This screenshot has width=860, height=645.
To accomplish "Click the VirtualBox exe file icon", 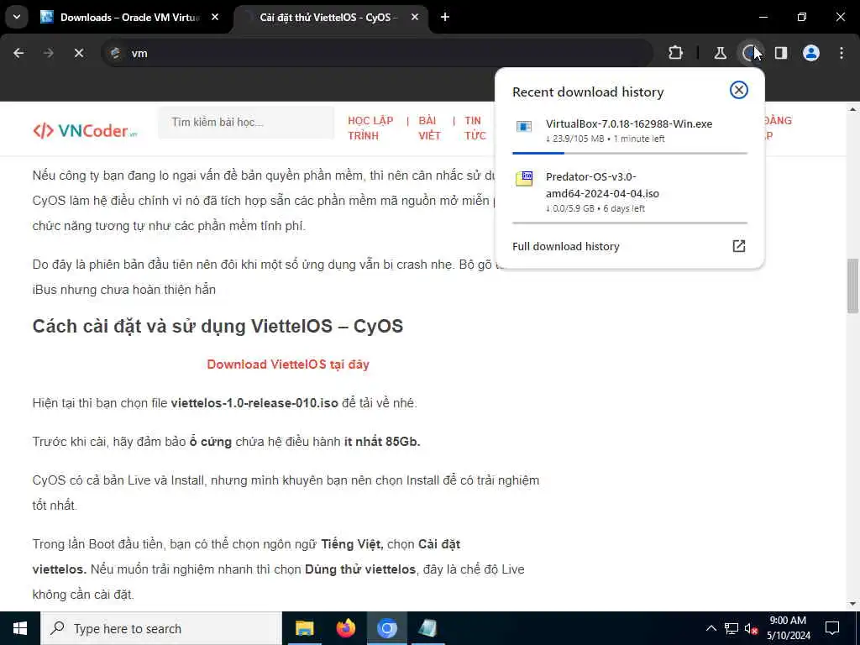I will pos(524,127).
